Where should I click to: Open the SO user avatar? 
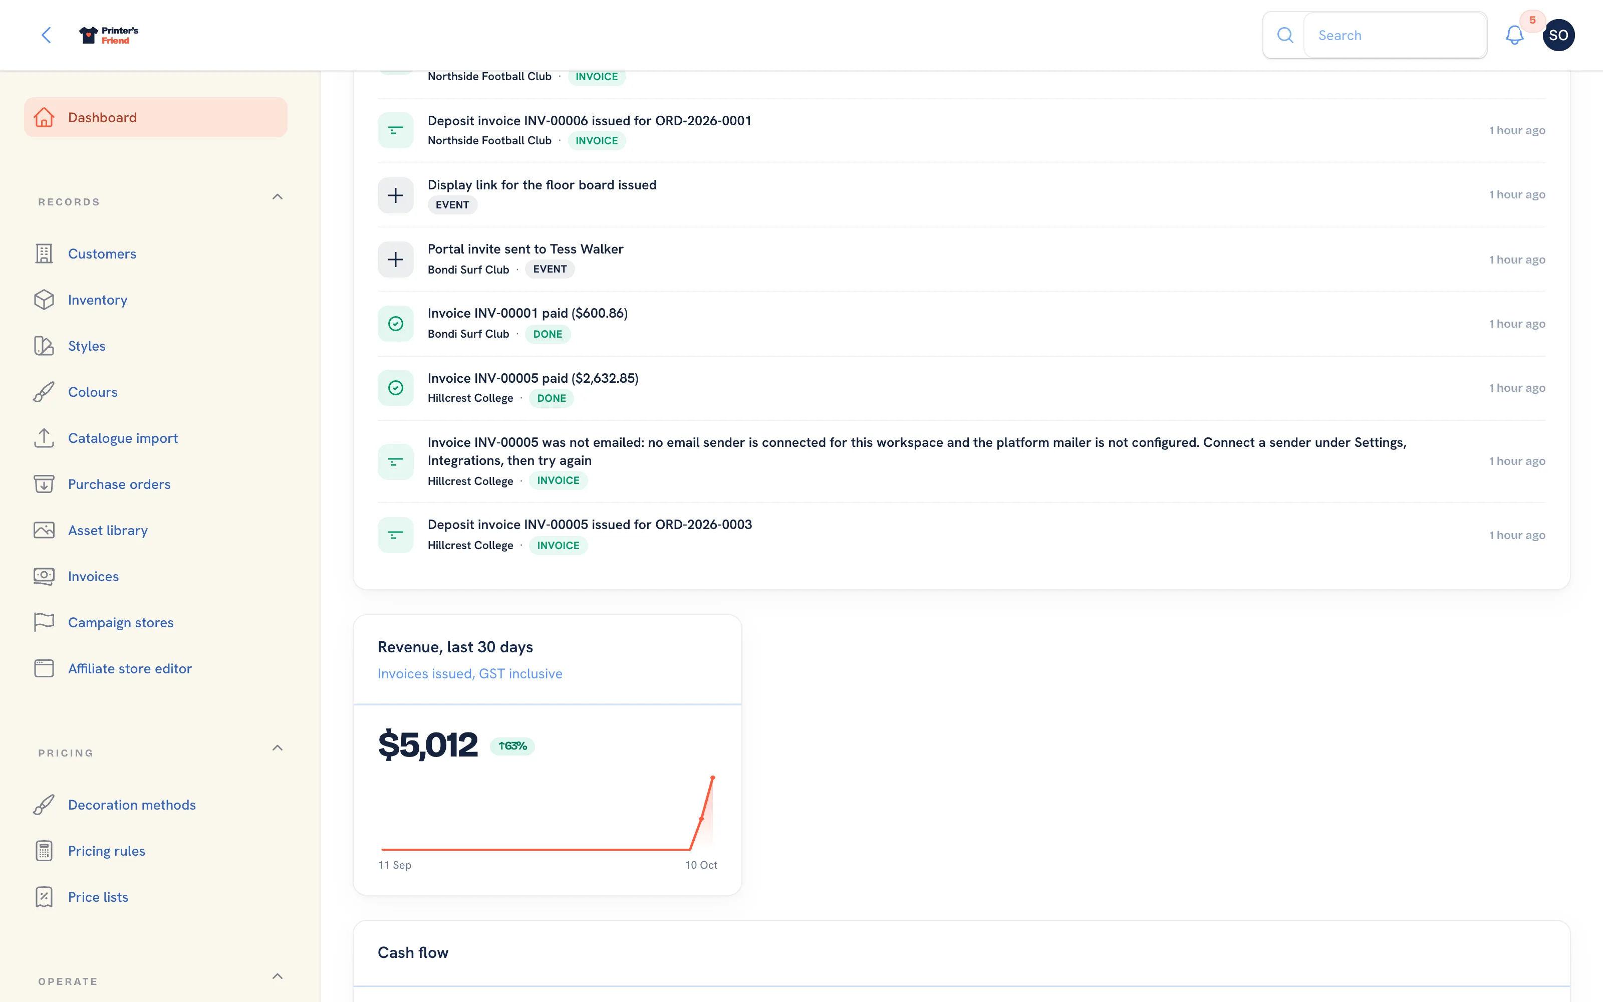(x=1558, y=35)
